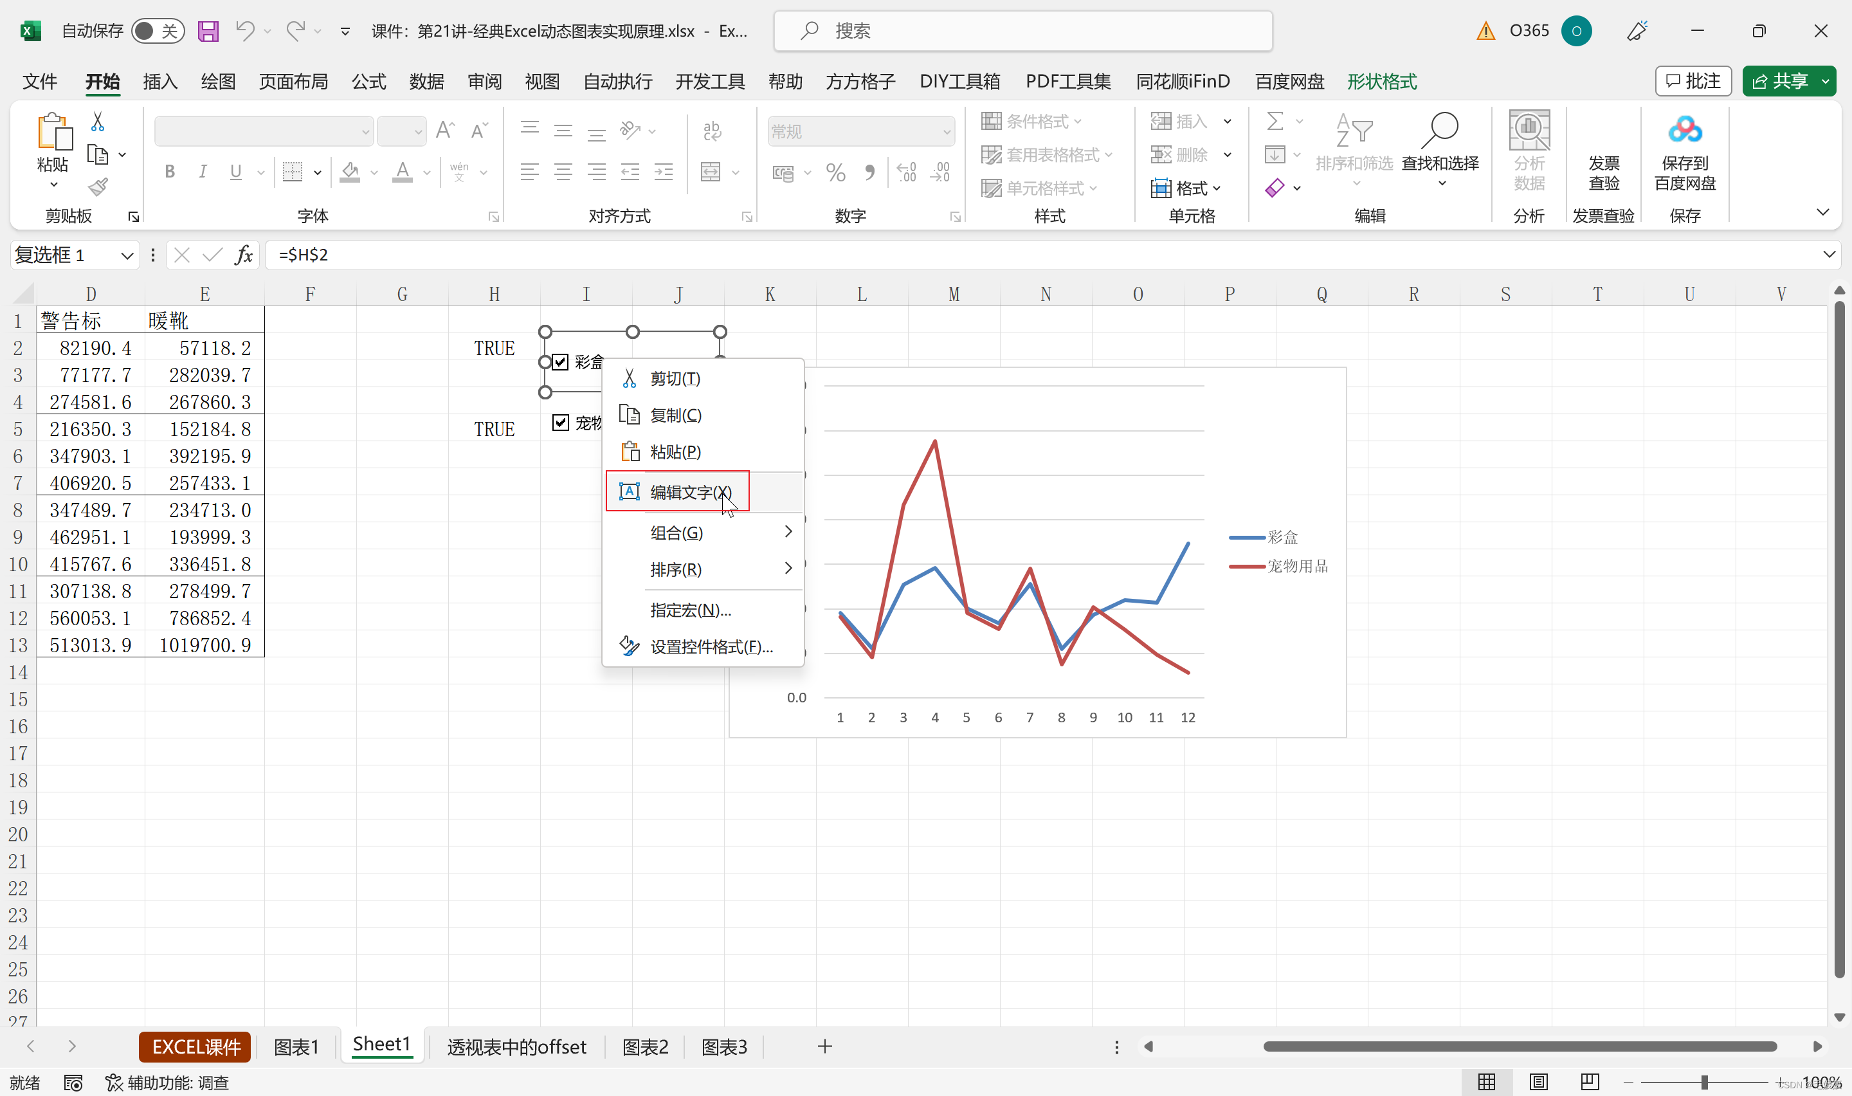Click the Percent Style icon
Viewport: 1852px width, 1096px height.
click(x=835, y=172)
